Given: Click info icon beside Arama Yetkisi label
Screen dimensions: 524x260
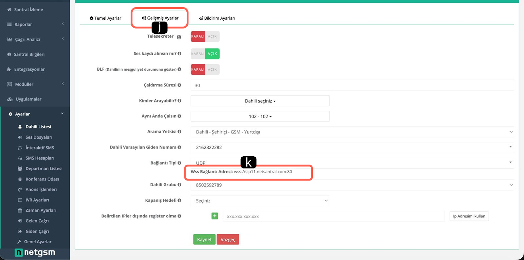Looking at the screenshot, I should (179, 131).
